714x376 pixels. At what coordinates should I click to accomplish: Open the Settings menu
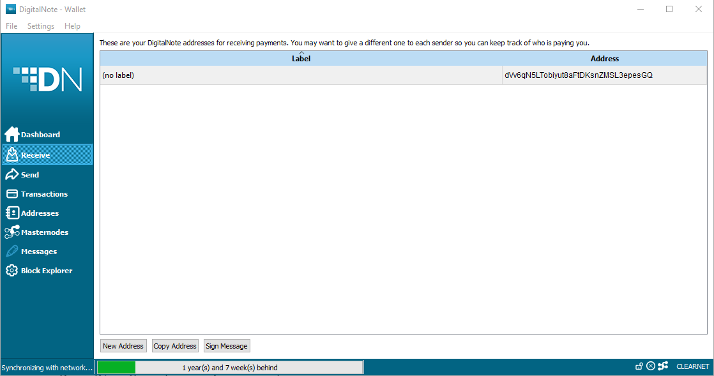click(x=40, y=26)
